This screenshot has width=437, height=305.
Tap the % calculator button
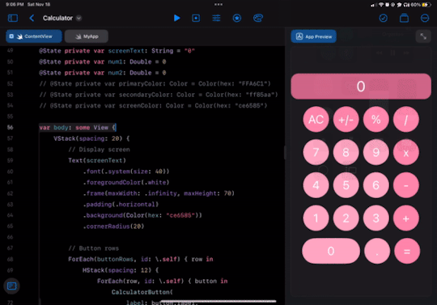[x=376, y=119]
